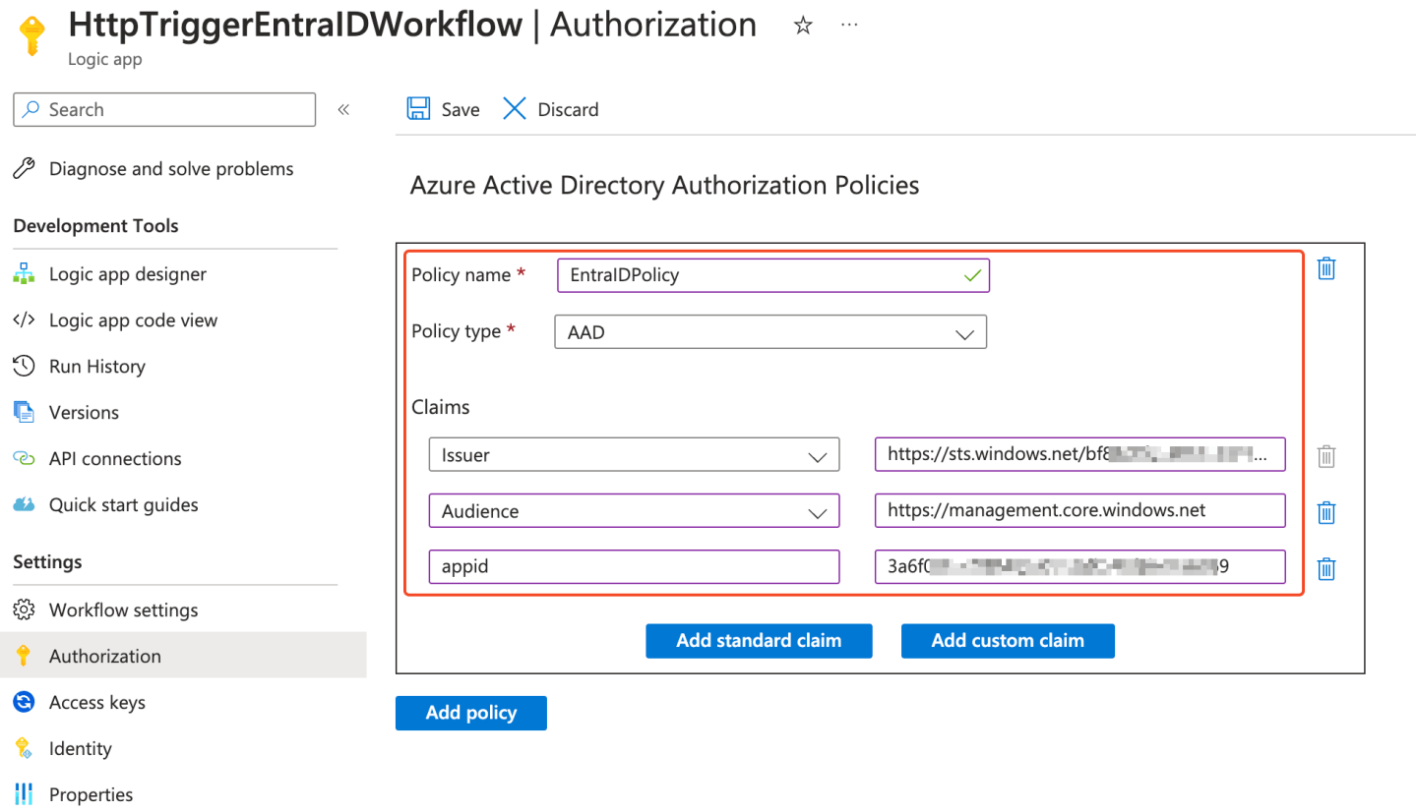This screenshot has height=812, width=1416.
Task: Click the Logic app key icon in header
Action: (31, 34)
